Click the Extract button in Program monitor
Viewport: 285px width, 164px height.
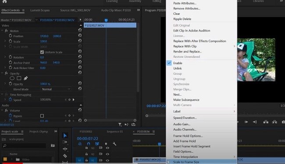274,122
